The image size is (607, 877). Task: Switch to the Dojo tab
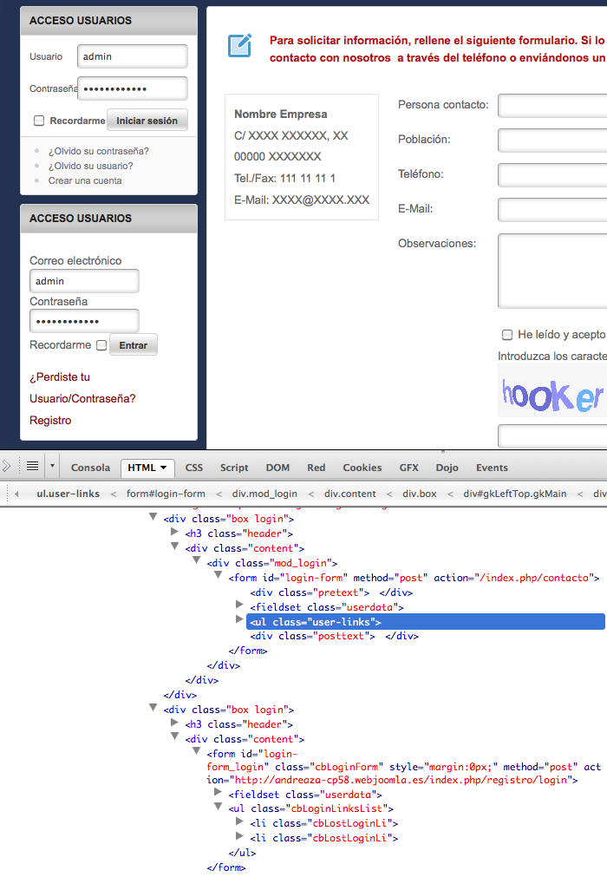[447, 468]
